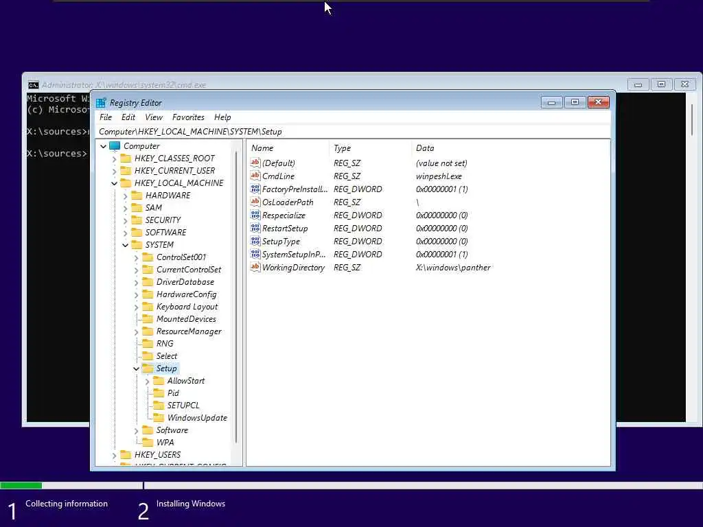Collapse the SYSTEM key
The height and width of the screenshot is (527, 703).
point(126,245)
